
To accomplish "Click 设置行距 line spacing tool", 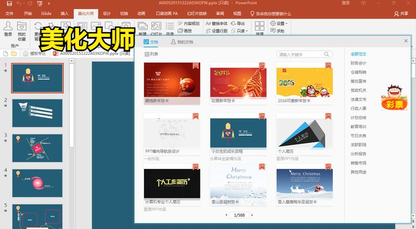I will pyautogui.click(x=217, y=31).
